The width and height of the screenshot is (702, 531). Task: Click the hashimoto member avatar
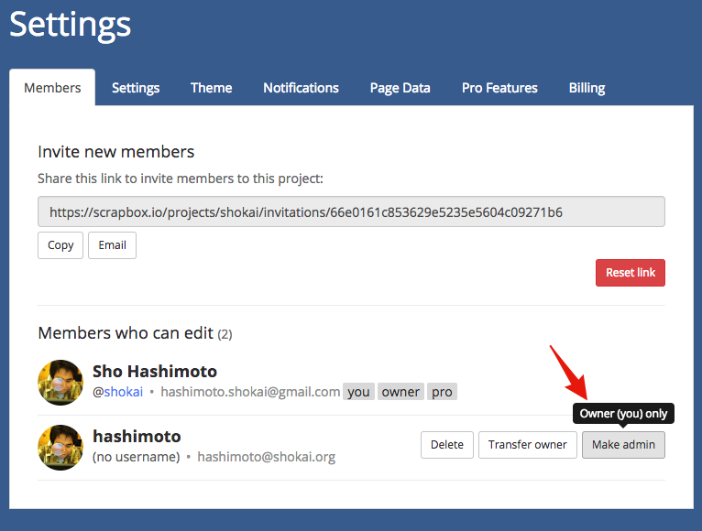click(60, 447)
